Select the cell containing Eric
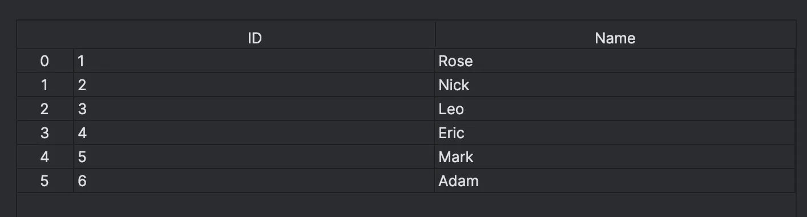 click(615, 132)
